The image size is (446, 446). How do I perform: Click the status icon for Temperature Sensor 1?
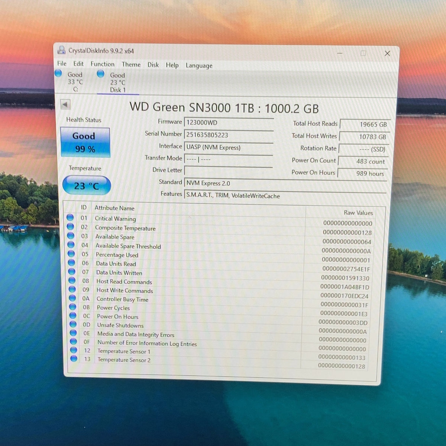click(x=74, y=350)
